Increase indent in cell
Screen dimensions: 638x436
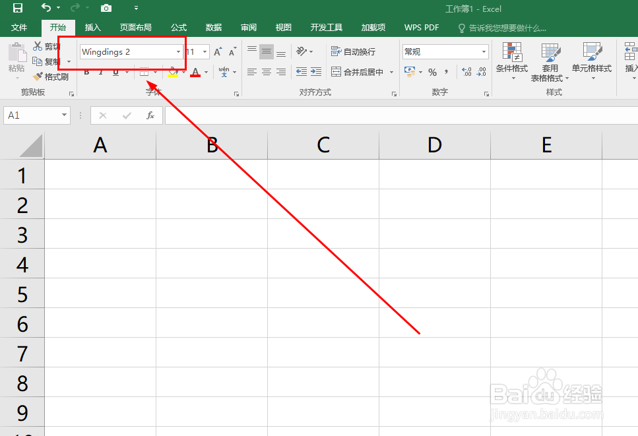click(316, 72)
